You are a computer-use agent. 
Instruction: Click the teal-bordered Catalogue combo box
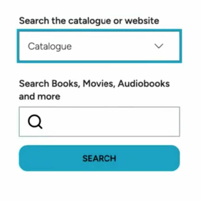(x=99, y=46)
